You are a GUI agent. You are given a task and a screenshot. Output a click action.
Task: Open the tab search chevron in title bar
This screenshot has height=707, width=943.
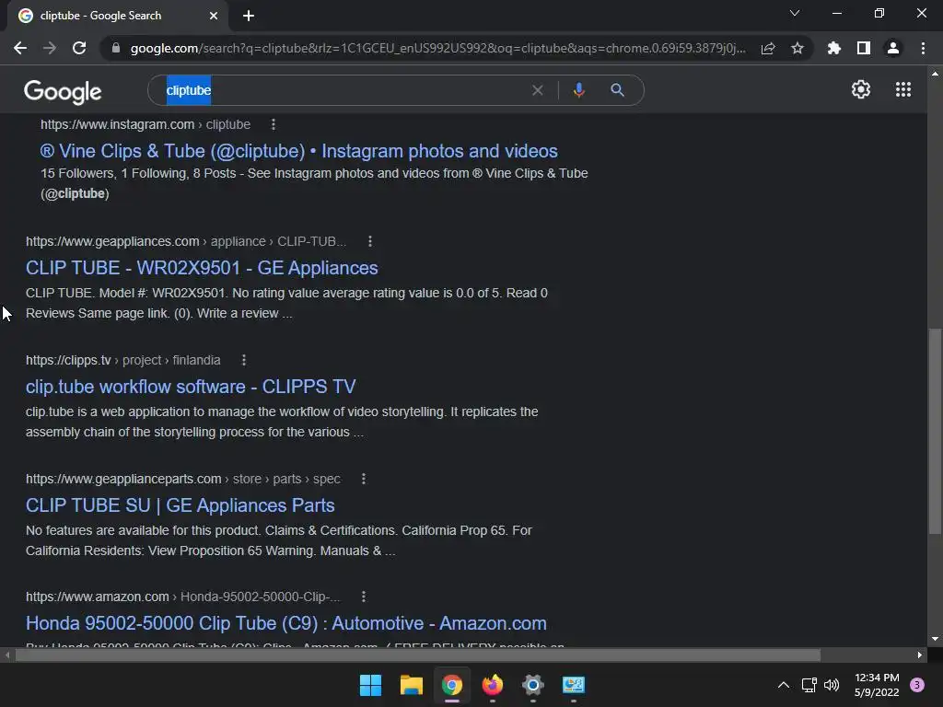(795, 13)
